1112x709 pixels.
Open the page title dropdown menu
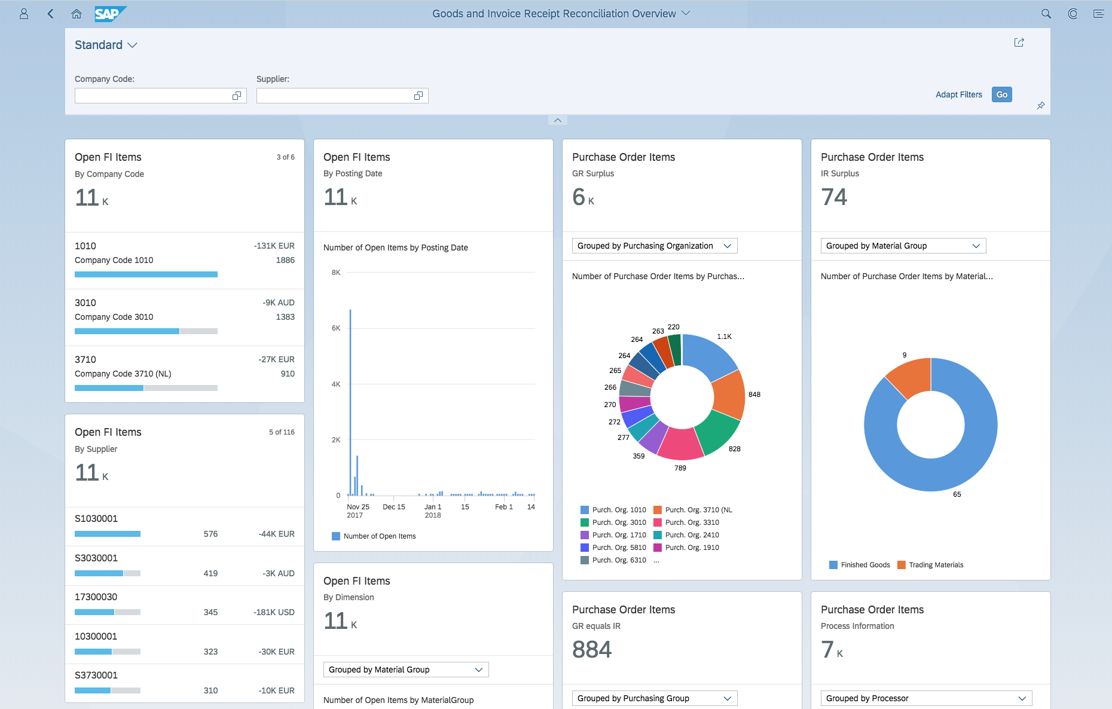(686, 13)
